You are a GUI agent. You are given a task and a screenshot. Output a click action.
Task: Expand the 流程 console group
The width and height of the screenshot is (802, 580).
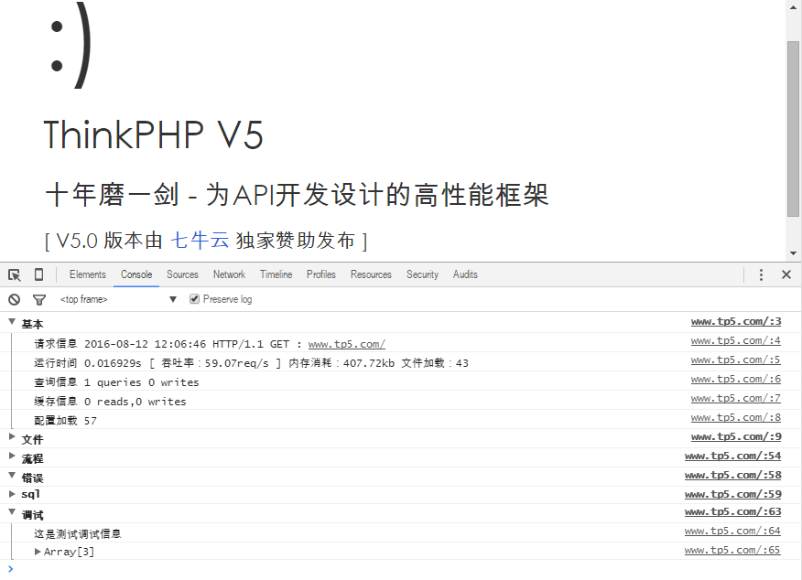pyautogui.click(x=12, y=456)
